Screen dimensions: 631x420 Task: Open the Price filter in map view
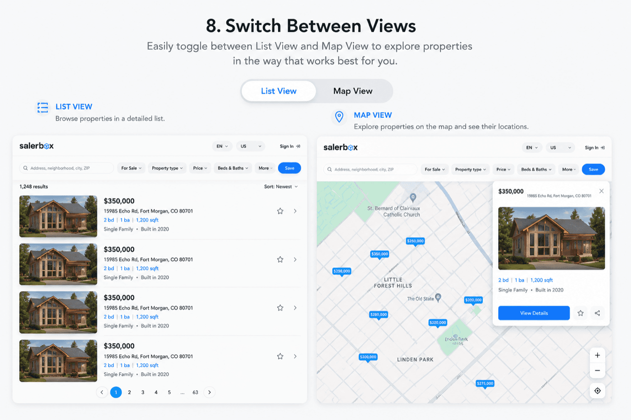click(503, 169)
